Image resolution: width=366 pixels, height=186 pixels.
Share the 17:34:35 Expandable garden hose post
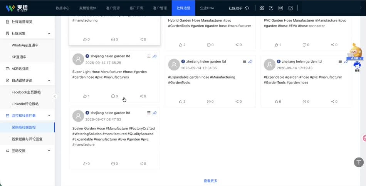[x=238, y=102]
